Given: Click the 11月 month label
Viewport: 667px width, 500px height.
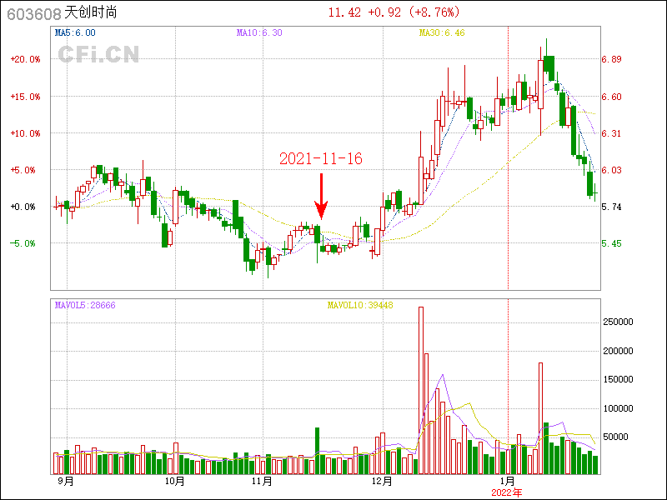Looking at the screenshot, I should 262,482.
